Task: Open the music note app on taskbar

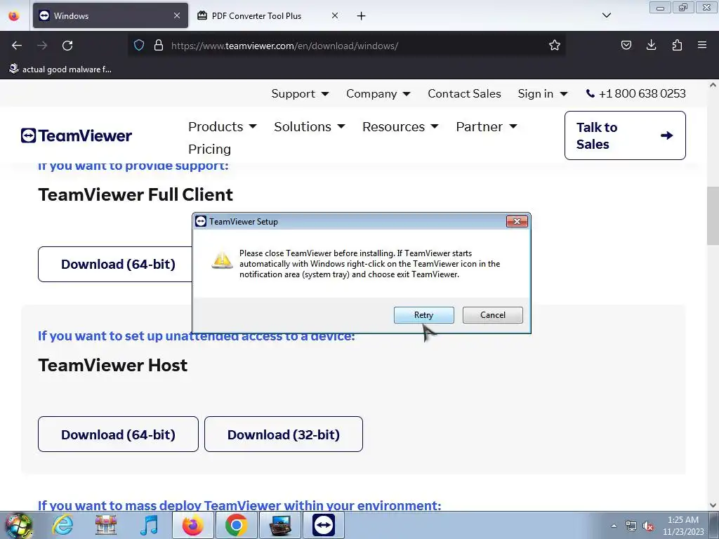Action: pos(149,525)
